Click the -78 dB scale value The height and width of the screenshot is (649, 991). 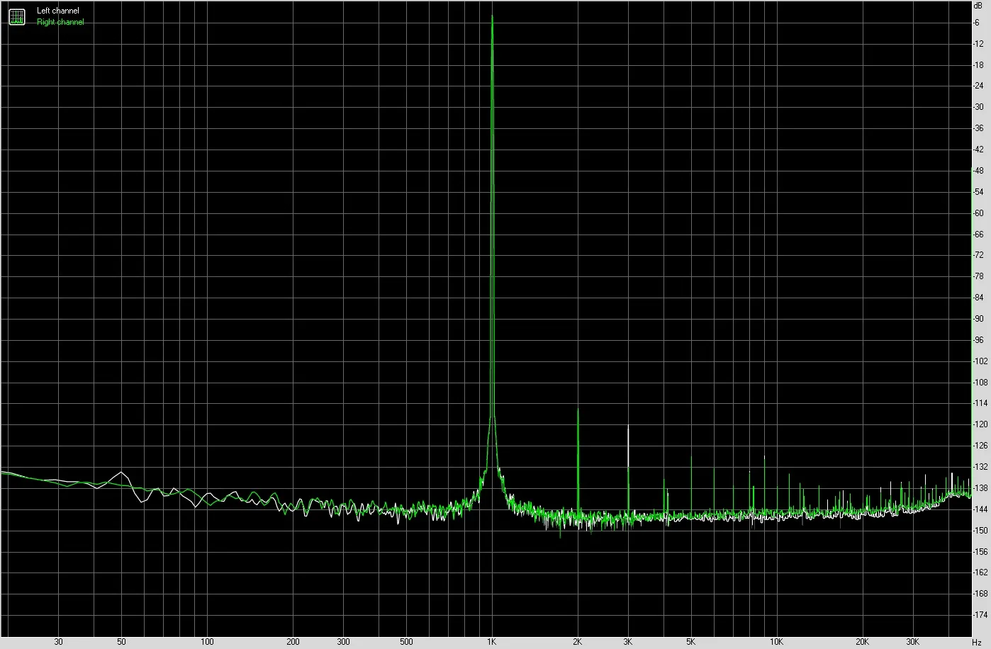979,276
